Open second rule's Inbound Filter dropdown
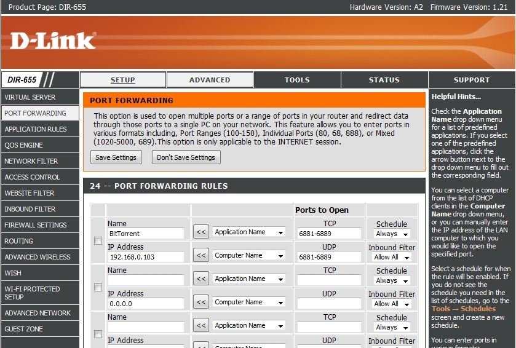This screenshot has height=348, width=516. click(x=392, y=304)
